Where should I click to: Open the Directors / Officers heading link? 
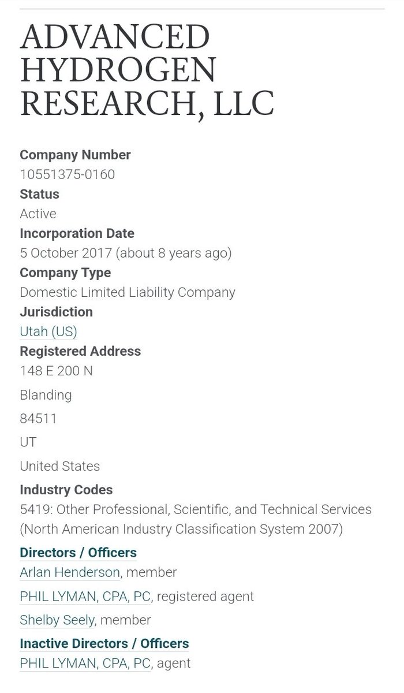78,553
